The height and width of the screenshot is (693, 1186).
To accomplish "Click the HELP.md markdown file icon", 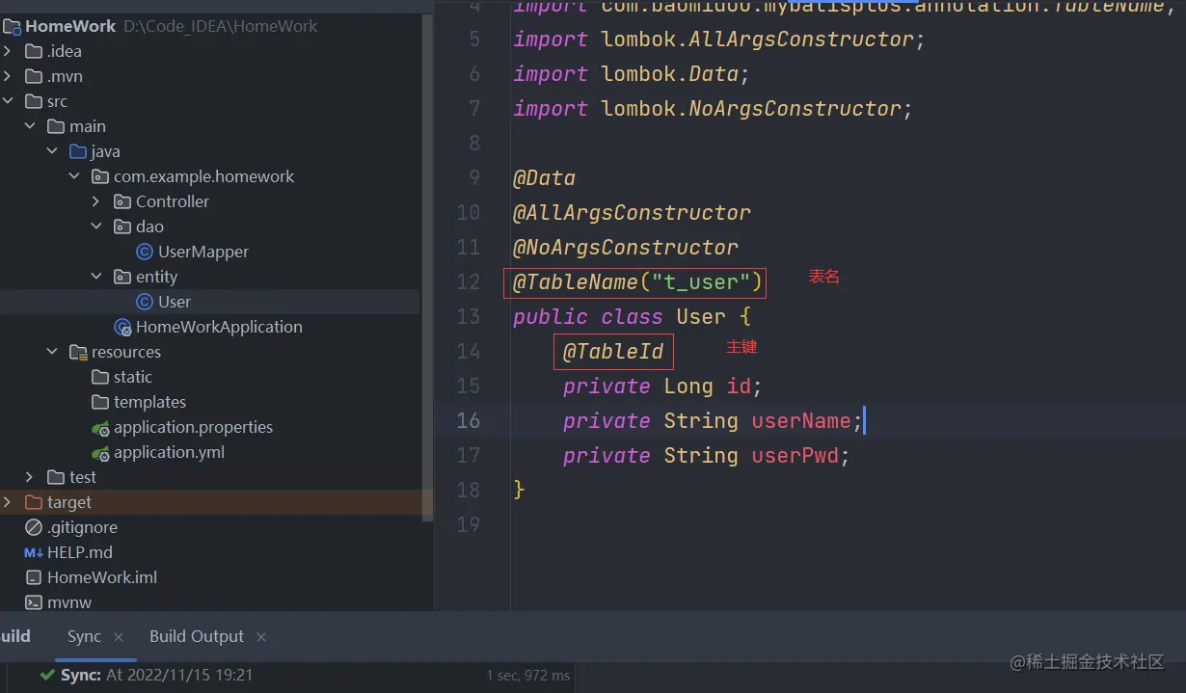I will tap(34, 552).
